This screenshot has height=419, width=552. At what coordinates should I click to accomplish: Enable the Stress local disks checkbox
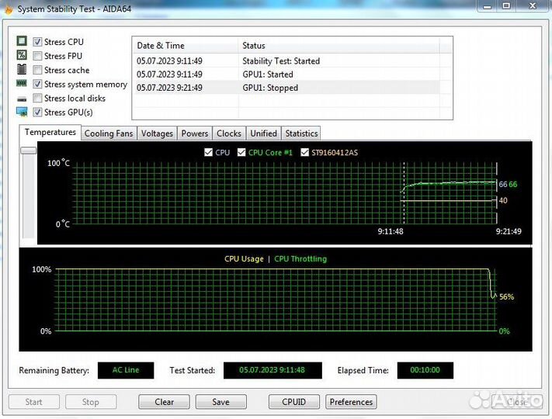(37, 99)
